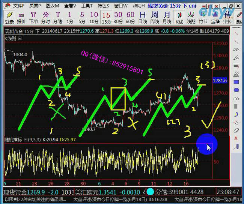
Task: Toggle the K线图 panel collapse box
Action: pyautogui.click(x=20, y=38)
